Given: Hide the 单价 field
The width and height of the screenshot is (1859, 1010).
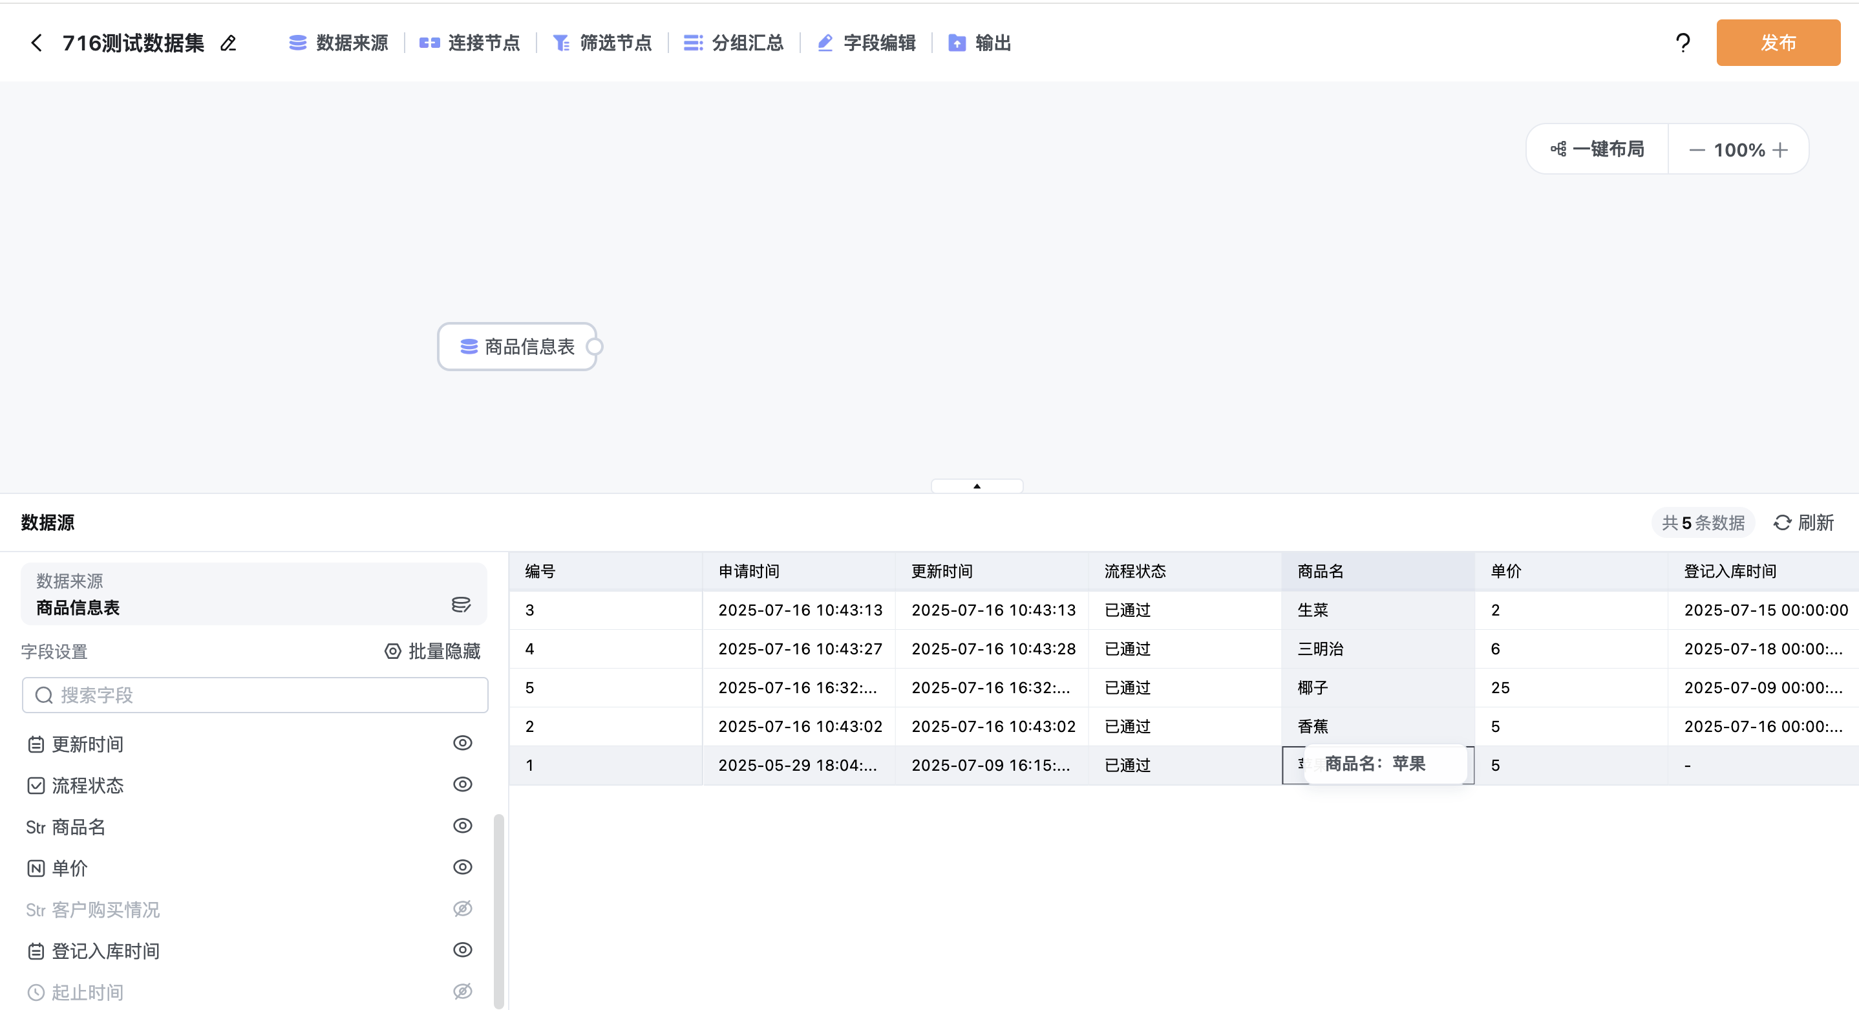Looking at the screenshot, I should pos(463,867).
